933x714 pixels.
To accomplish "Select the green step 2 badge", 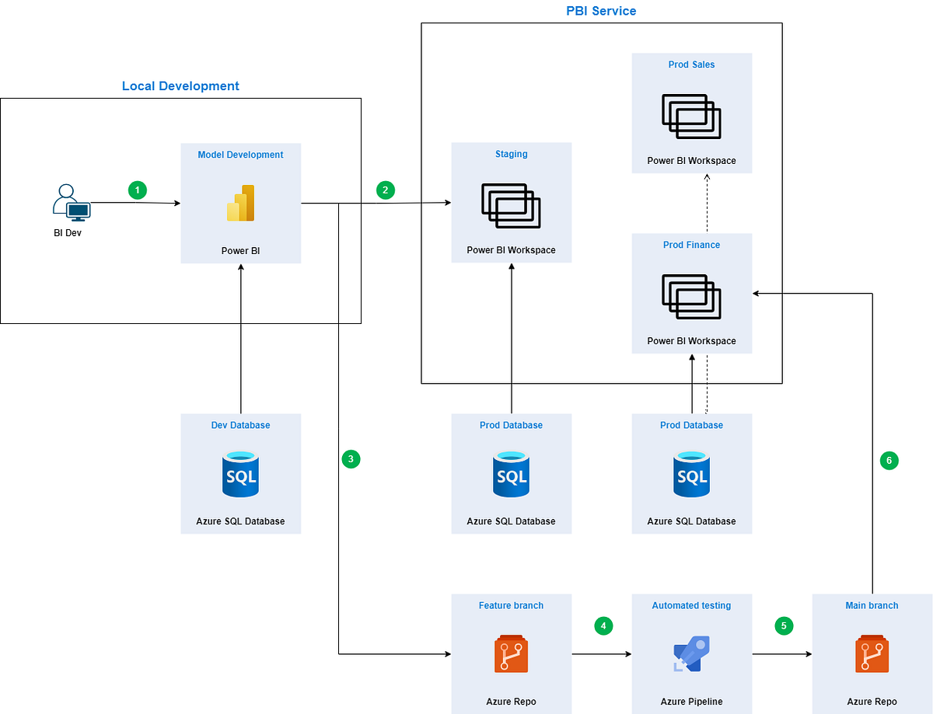I will (x=386, y=190).
